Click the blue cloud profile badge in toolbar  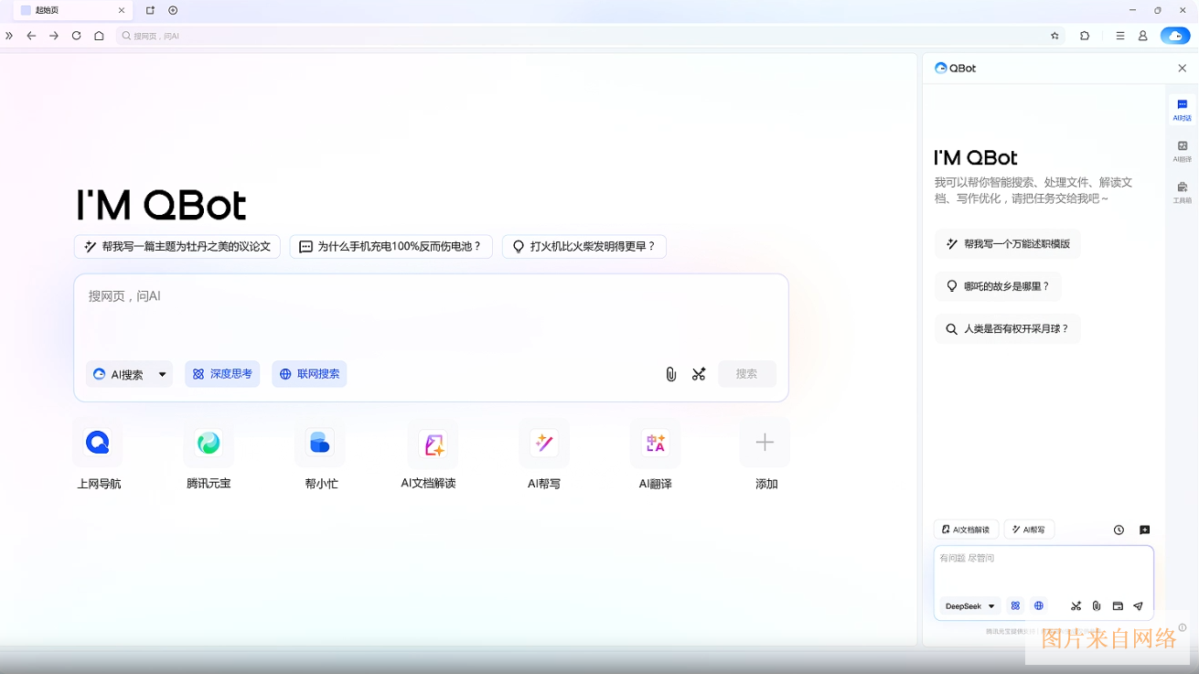pyautogui.click(x=1174, y=36)
